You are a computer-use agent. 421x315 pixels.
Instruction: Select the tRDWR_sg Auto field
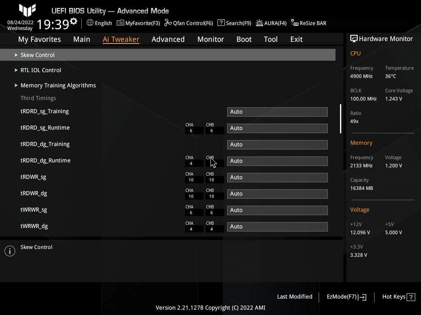tap(278, 177)
